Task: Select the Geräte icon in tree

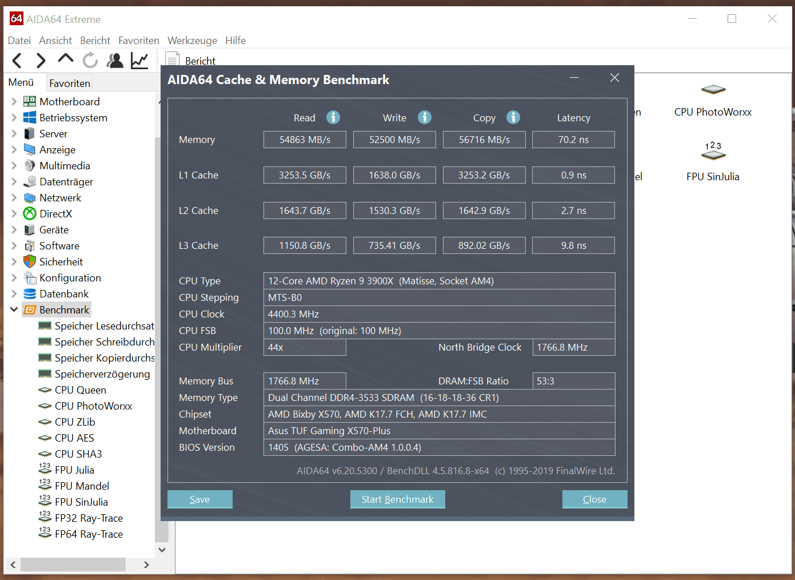Action: click(30, 229)
